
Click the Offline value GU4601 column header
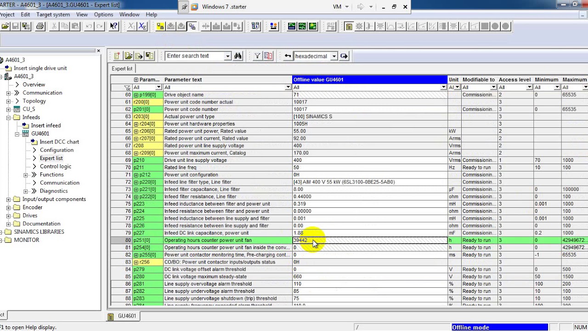click(x=370, y=80)
